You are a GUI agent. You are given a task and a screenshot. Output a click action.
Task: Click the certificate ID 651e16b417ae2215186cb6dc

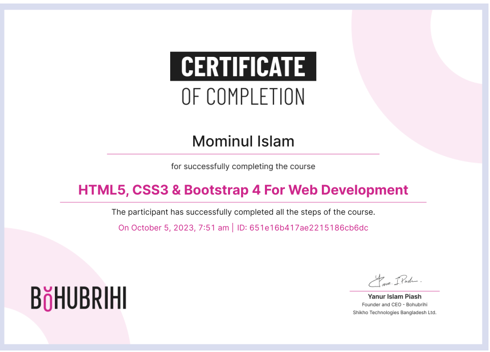click(302, 228)
